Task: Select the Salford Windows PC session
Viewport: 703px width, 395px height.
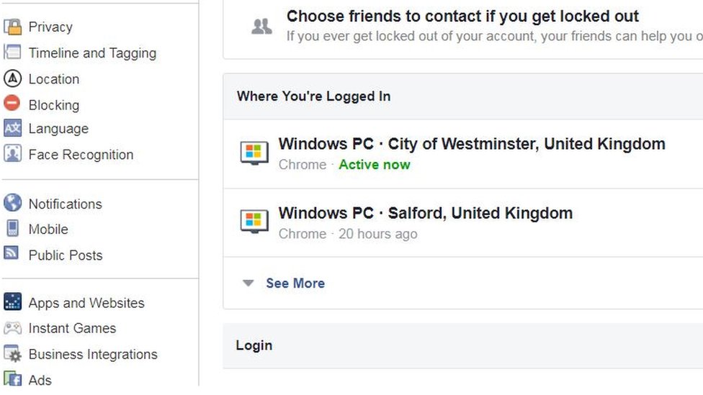Action: (425, 214)
